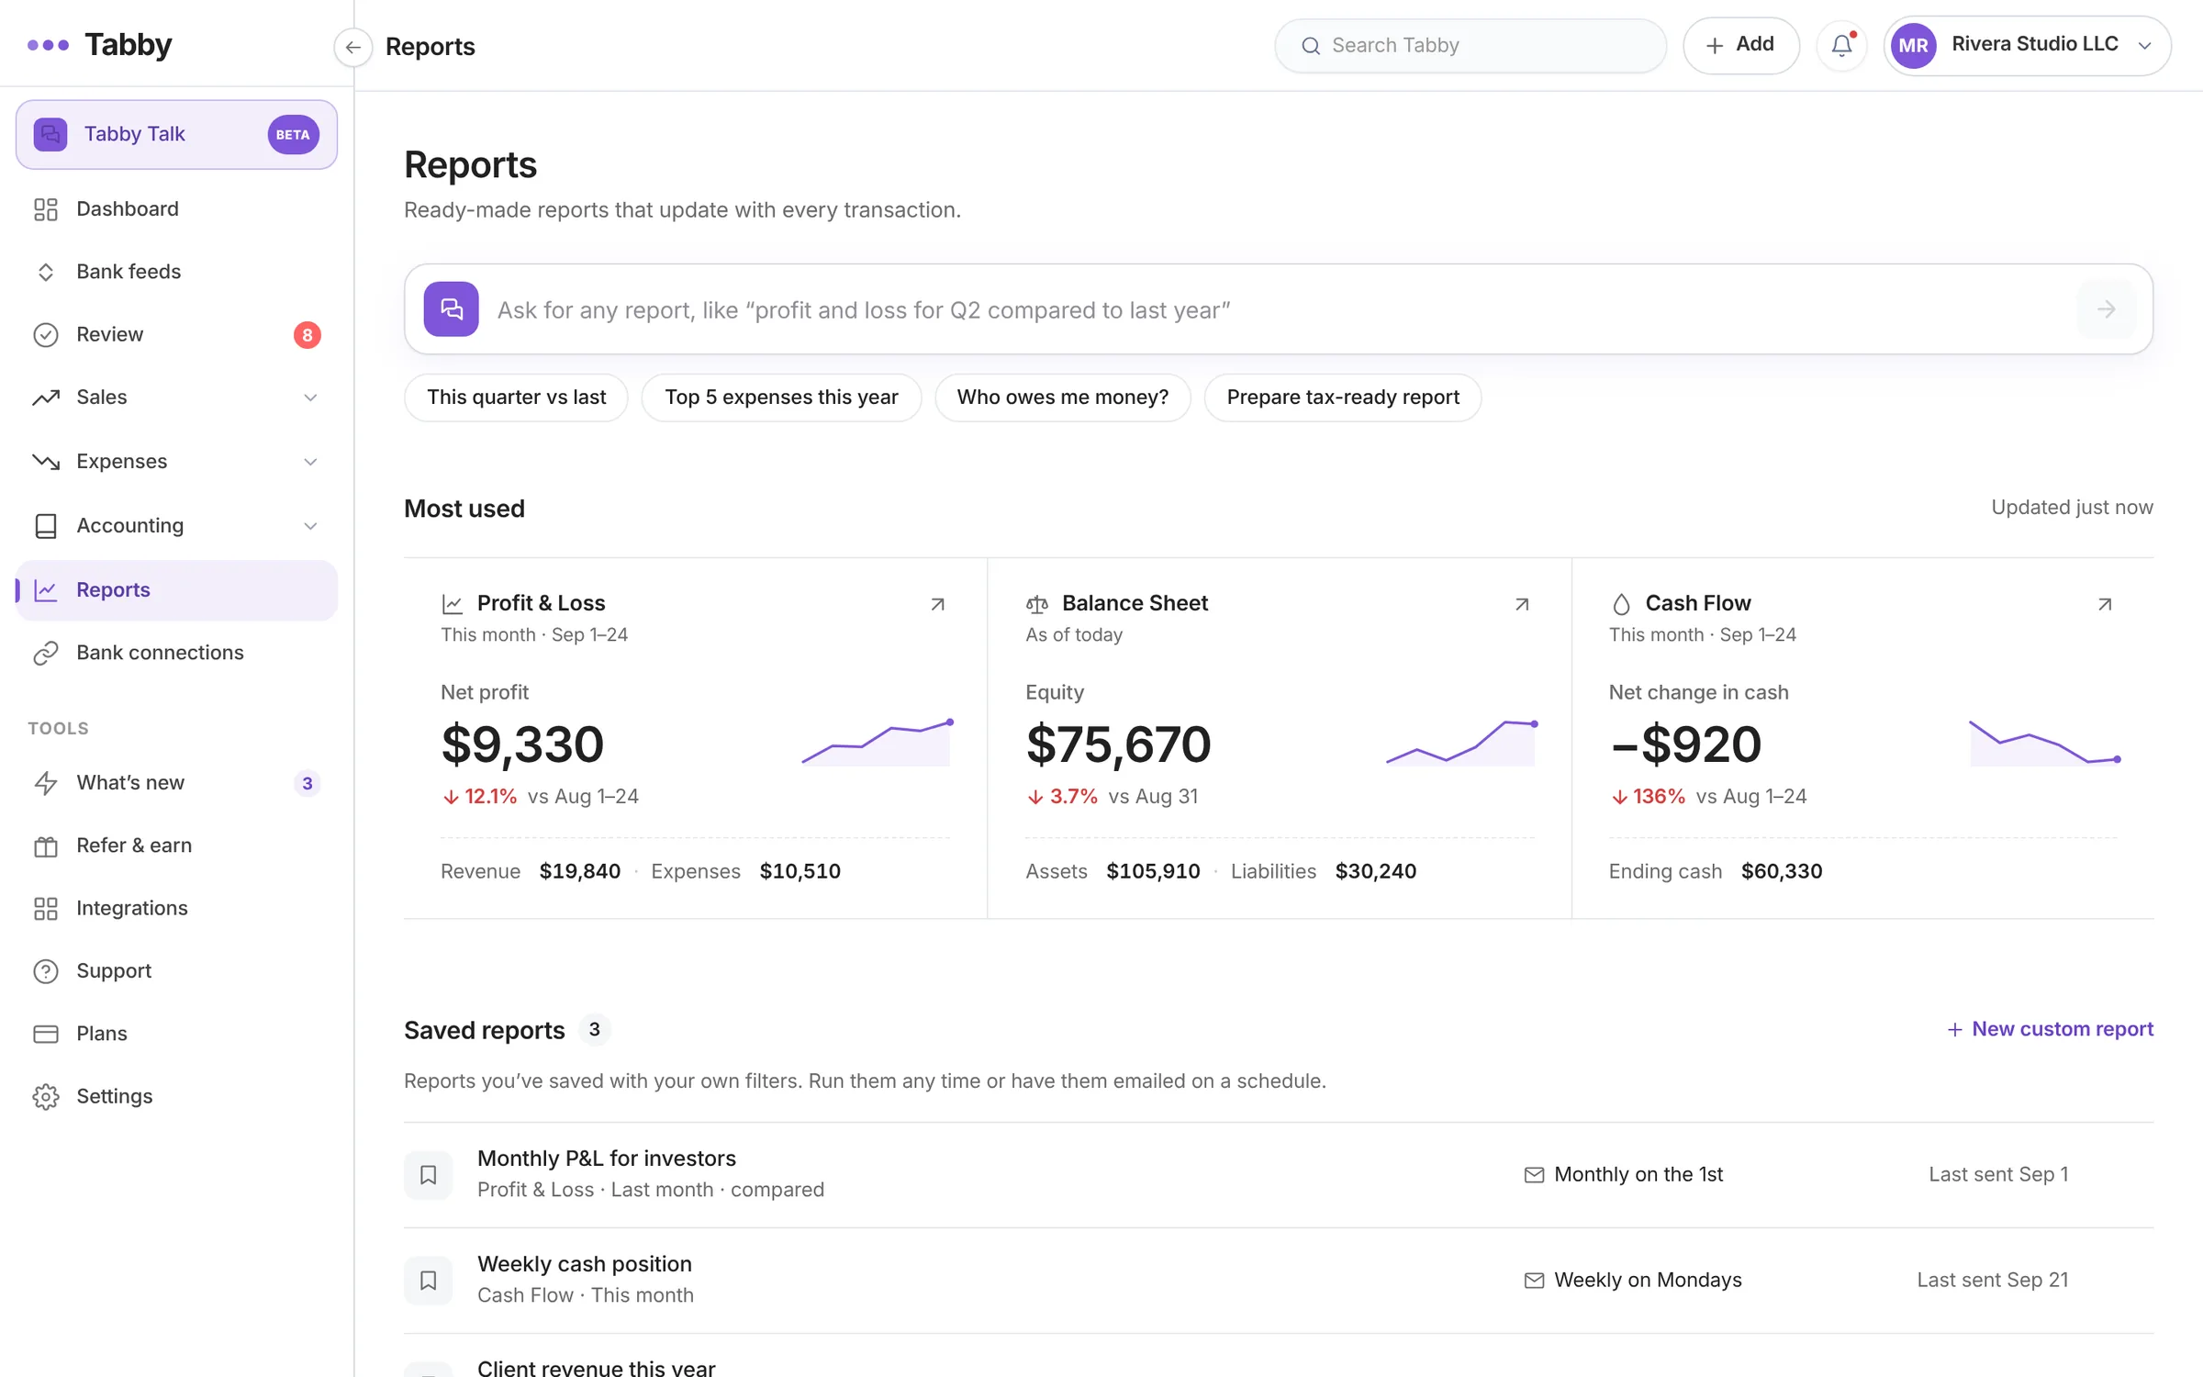Click the Profit & Loss chart icon

tap(452, 604)
